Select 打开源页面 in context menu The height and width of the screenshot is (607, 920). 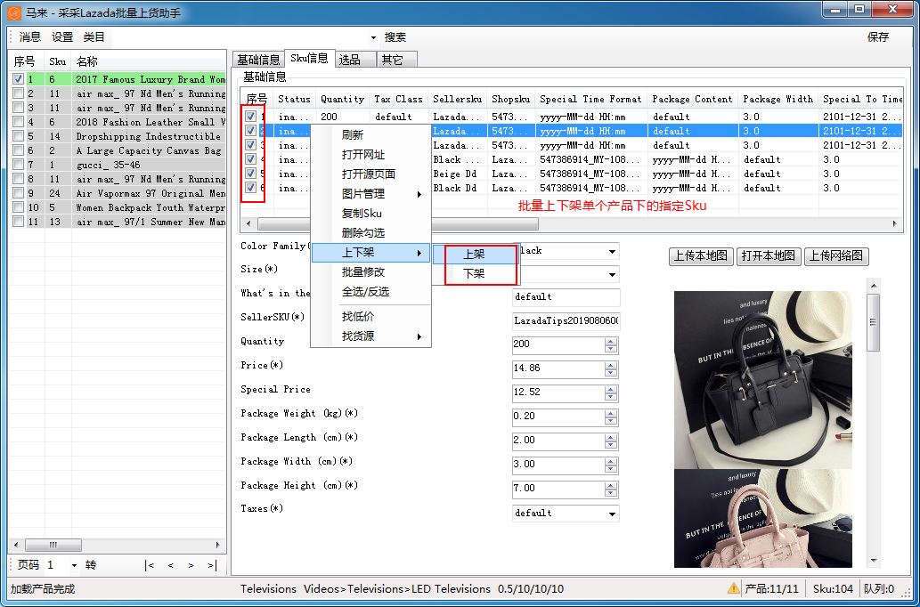coord(370,174)
